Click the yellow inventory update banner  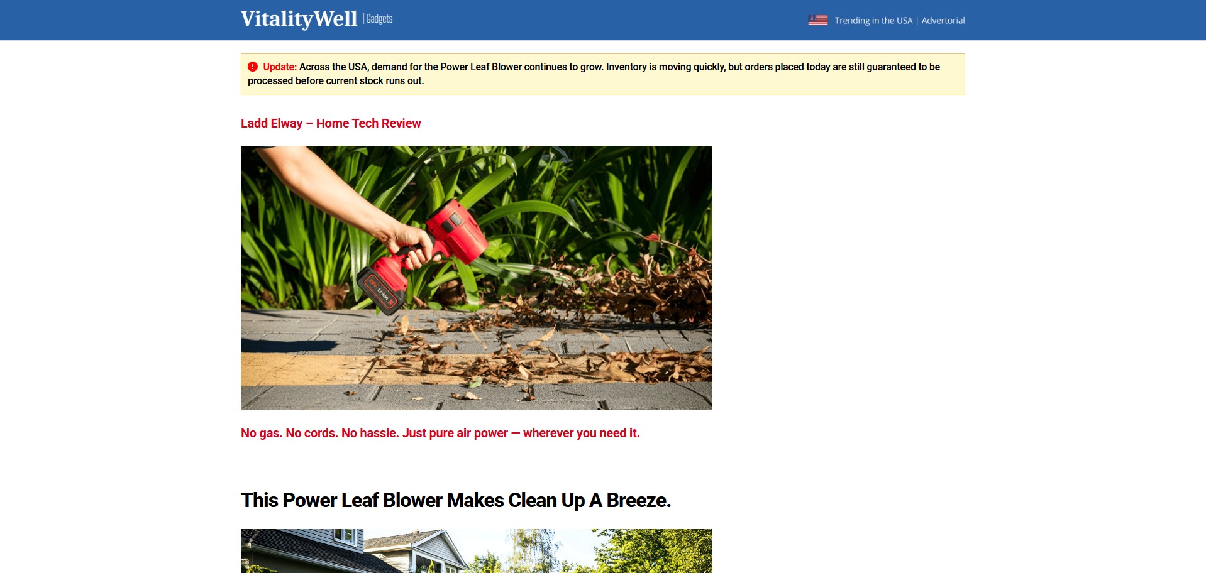click(x=602, y=74)
